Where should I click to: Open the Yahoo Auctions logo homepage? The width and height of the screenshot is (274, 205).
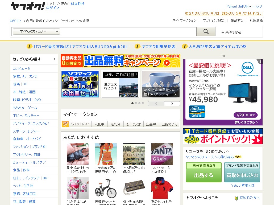[x=28, y=6]
